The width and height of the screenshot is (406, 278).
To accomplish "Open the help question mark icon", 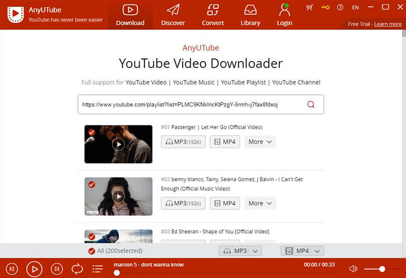I will point(340,7).
